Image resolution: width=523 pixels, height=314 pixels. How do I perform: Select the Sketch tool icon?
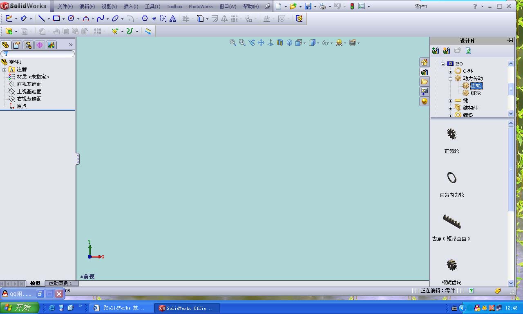coord(9,18)
